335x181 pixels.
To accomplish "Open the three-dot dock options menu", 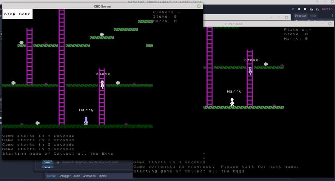I will click(x=332, y=16).
